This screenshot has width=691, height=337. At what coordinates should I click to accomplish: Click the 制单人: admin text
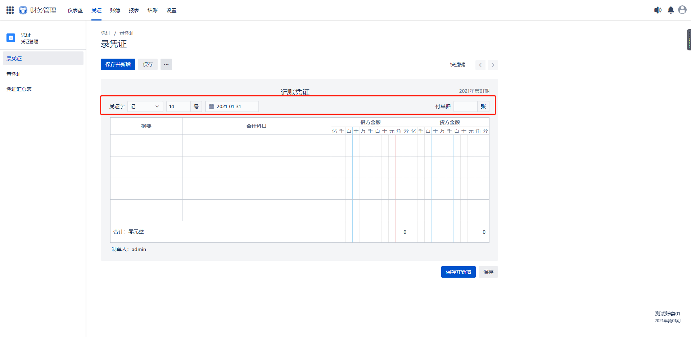tap(129, 249)
